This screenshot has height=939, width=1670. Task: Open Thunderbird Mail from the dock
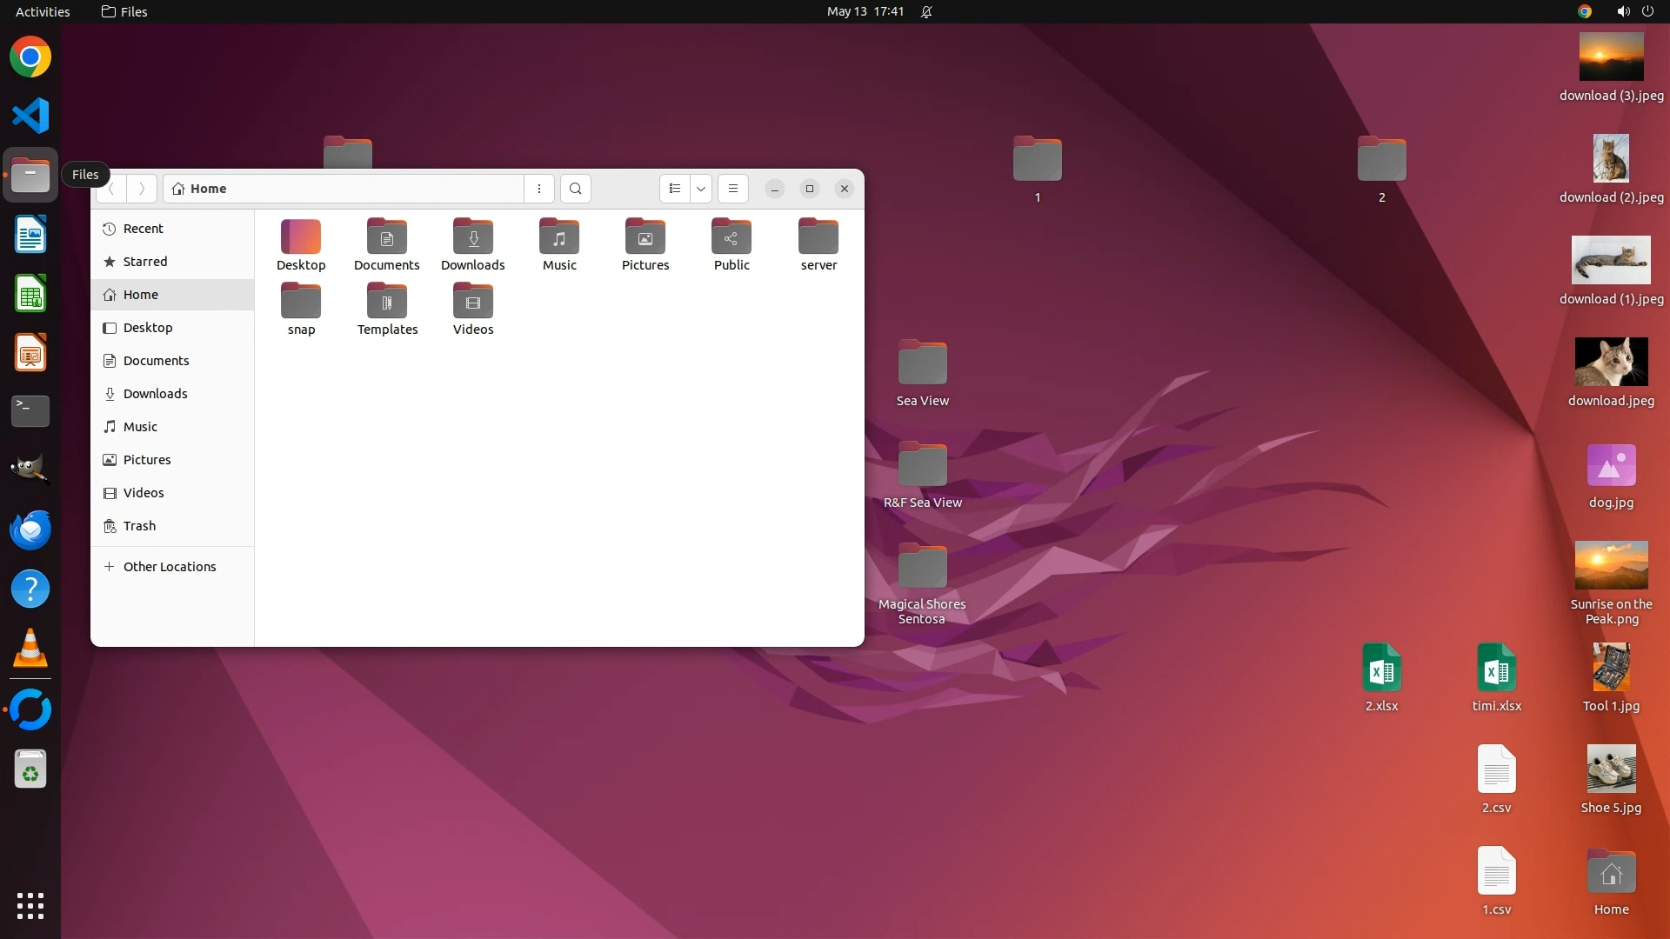click(30, 529)
